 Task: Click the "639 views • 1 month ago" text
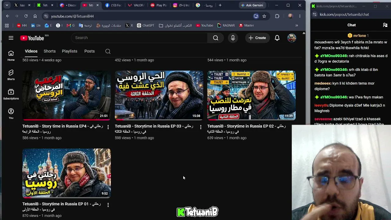(x=227, y=138)
